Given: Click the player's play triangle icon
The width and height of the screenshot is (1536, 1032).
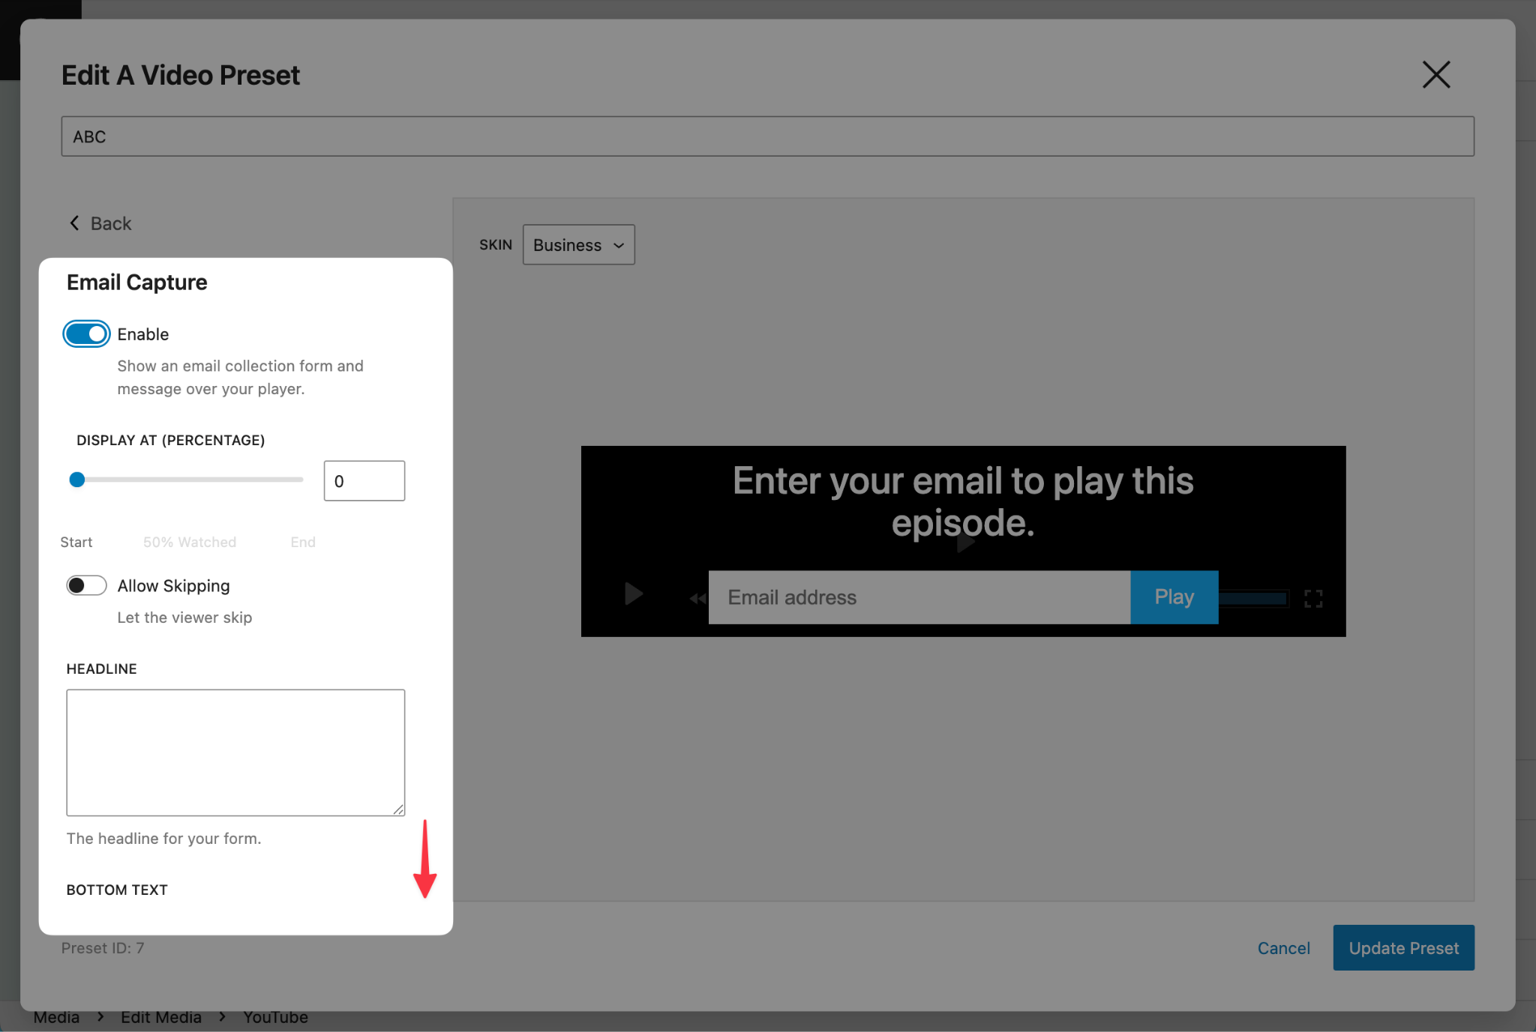Looking at the screenshot, I should coord(634,594).
